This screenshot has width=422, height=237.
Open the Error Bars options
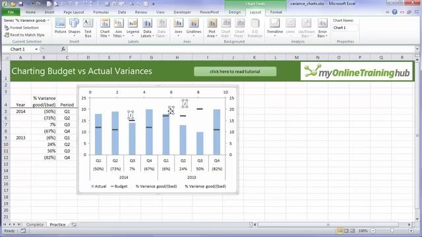[322, 28]
